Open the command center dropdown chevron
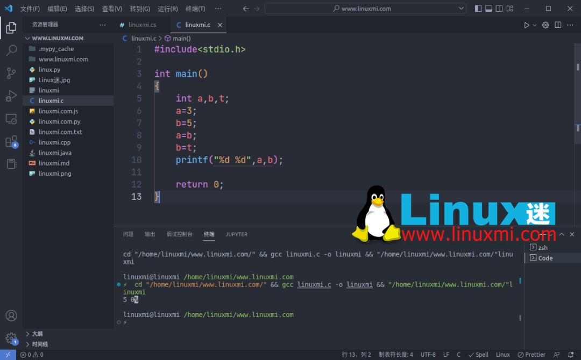Viewport: 581px width, 360px height. [x=462, y=9]
